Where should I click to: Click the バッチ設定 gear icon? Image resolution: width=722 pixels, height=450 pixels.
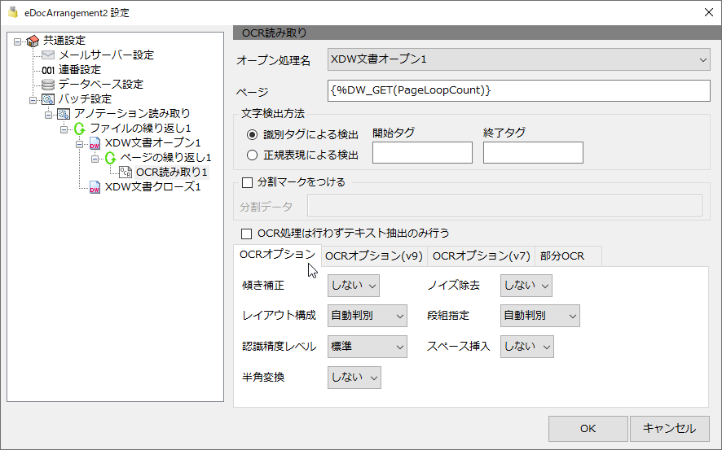(x=48, y=99)
